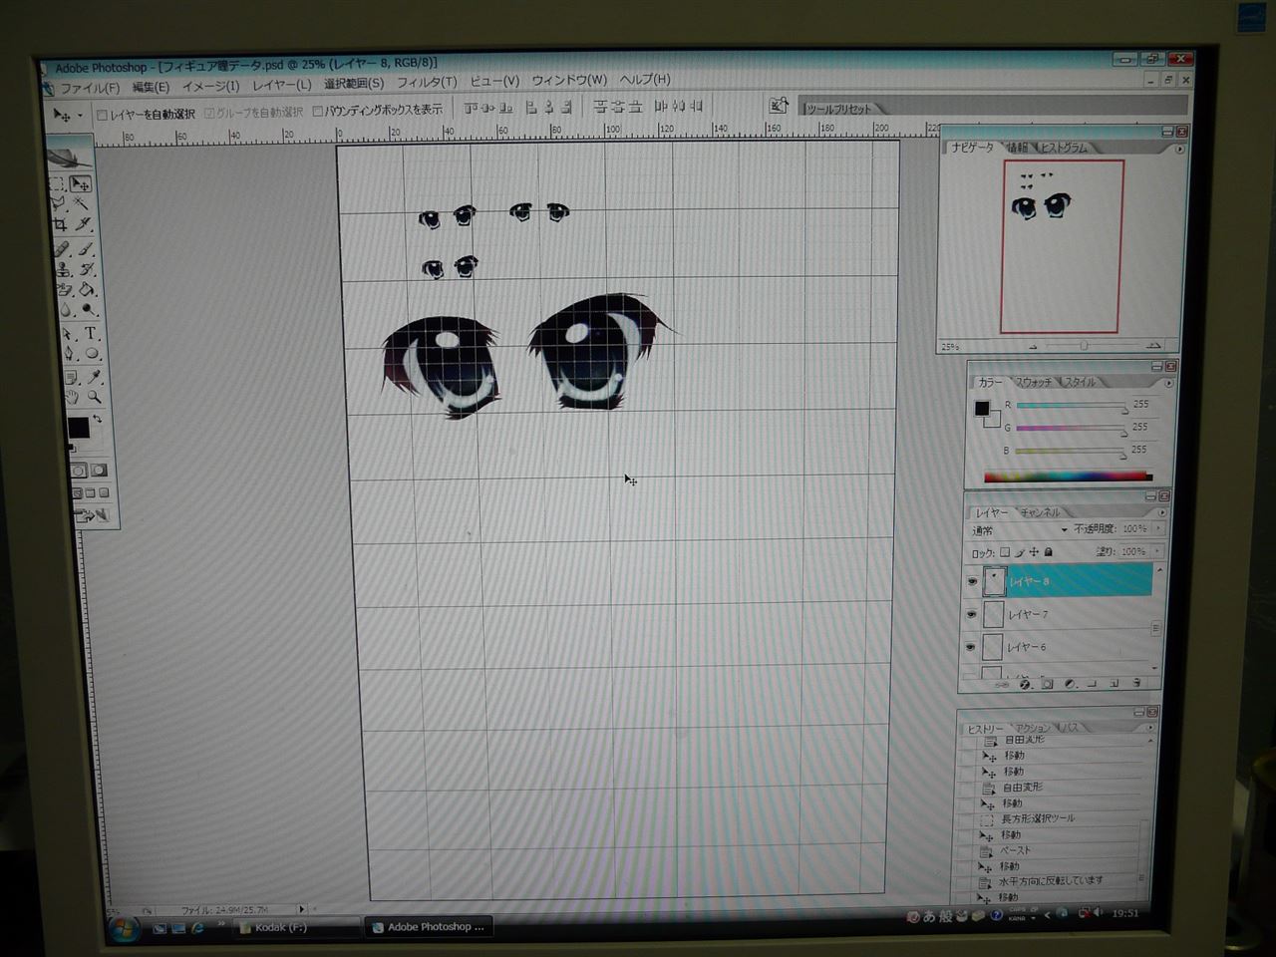The width and height of the screenshot is (1276, 957).
Task: Toggle バウンディングボックスを表示 checkbox
Action: [x=318, y=112]
